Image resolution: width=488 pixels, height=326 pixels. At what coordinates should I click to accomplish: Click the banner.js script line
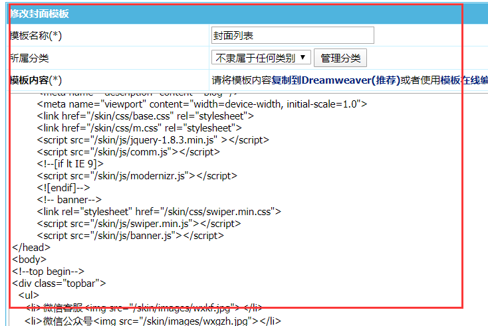tap(130, 236)
